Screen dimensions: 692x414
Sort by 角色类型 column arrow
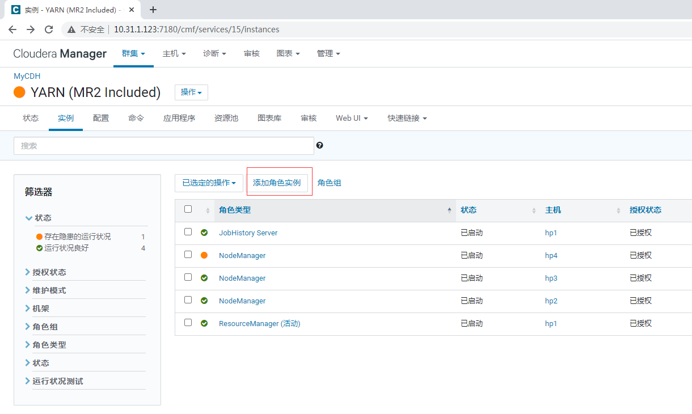(450, 210)
